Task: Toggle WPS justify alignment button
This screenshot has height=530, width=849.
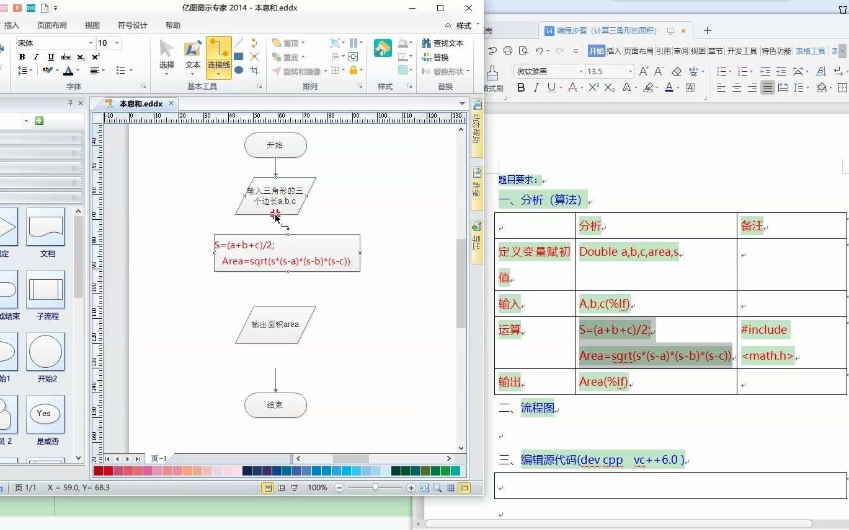Action: pos(767,88)
